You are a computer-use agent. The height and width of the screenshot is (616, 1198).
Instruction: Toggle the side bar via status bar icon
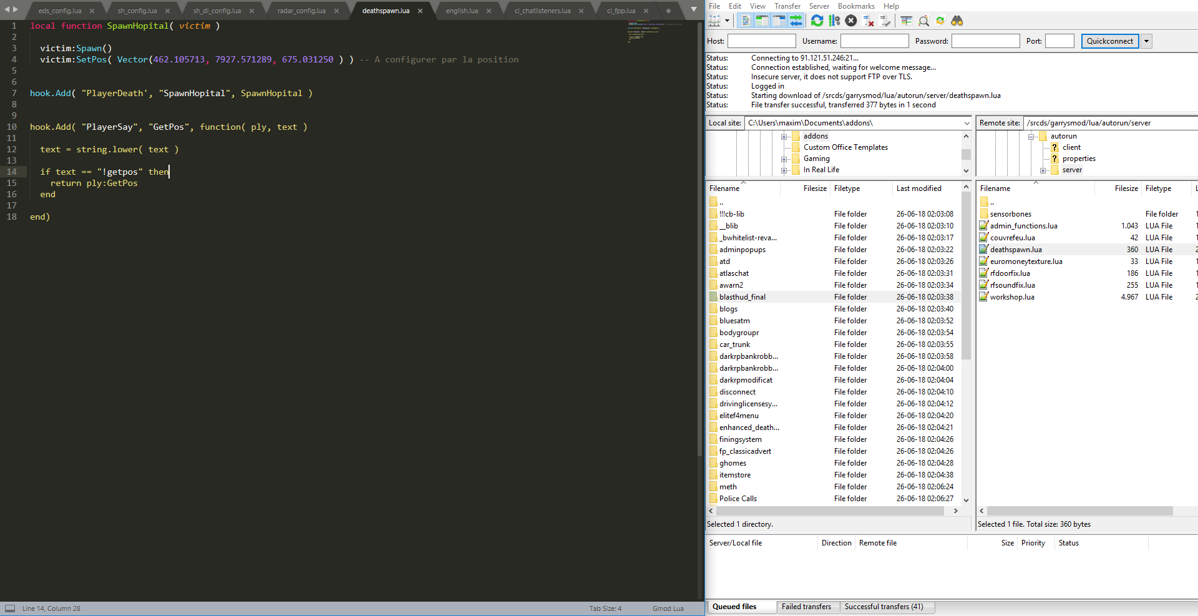coord(9,609)
